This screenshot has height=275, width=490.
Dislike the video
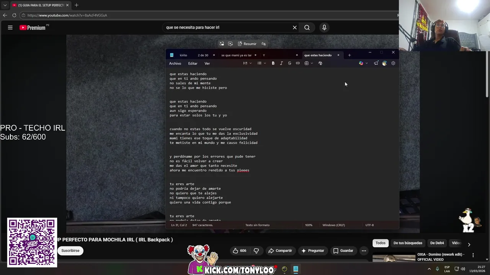pyautogui.click(x=256, y=251)
